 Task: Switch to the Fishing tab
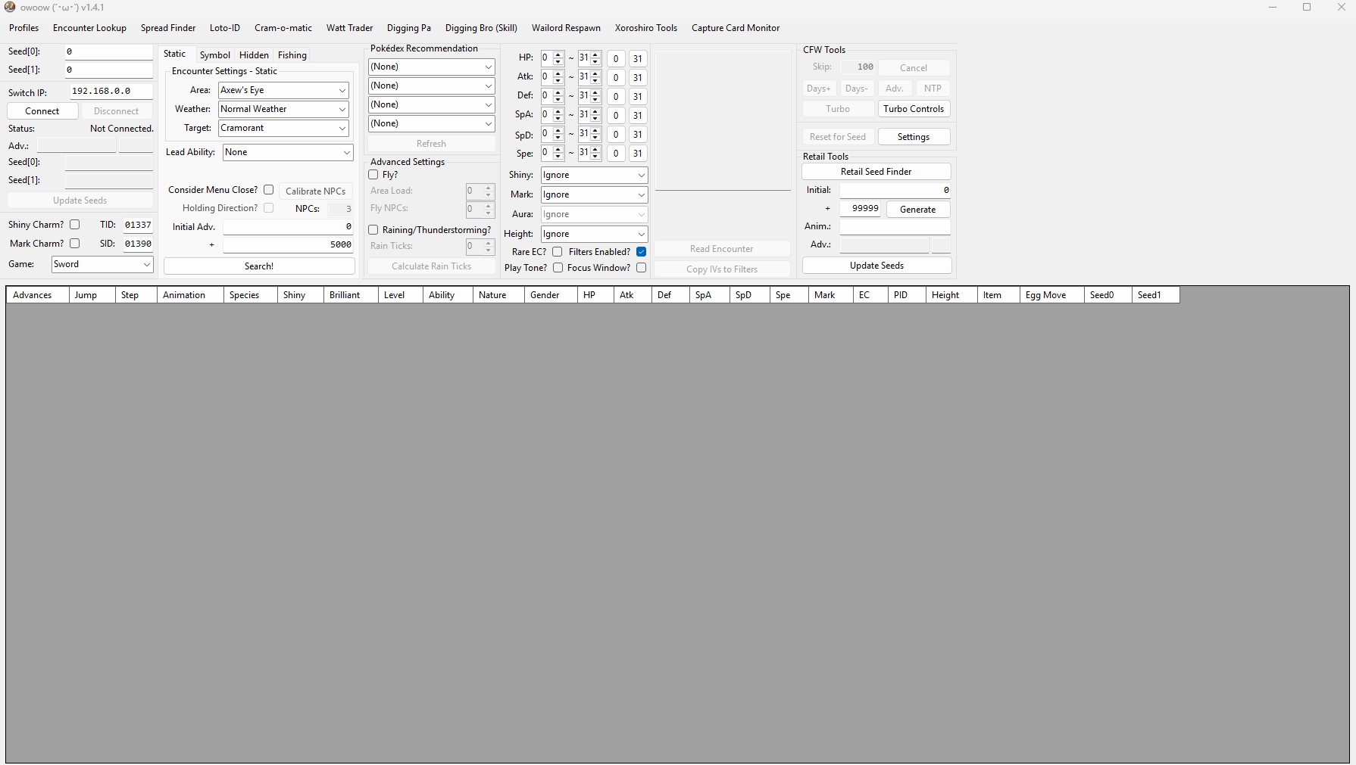pyautogui.click(x=292, y=55)
